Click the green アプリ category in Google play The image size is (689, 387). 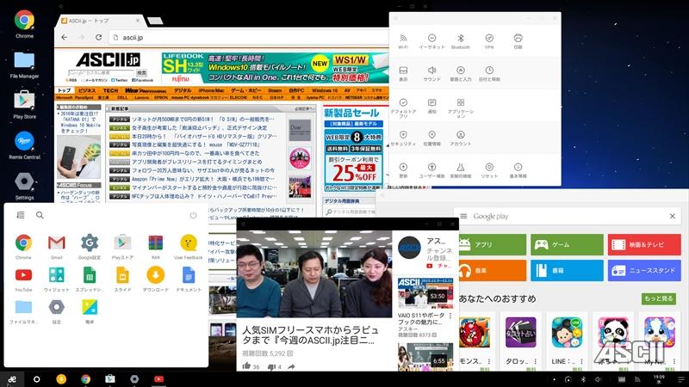(x=492, y=244)
